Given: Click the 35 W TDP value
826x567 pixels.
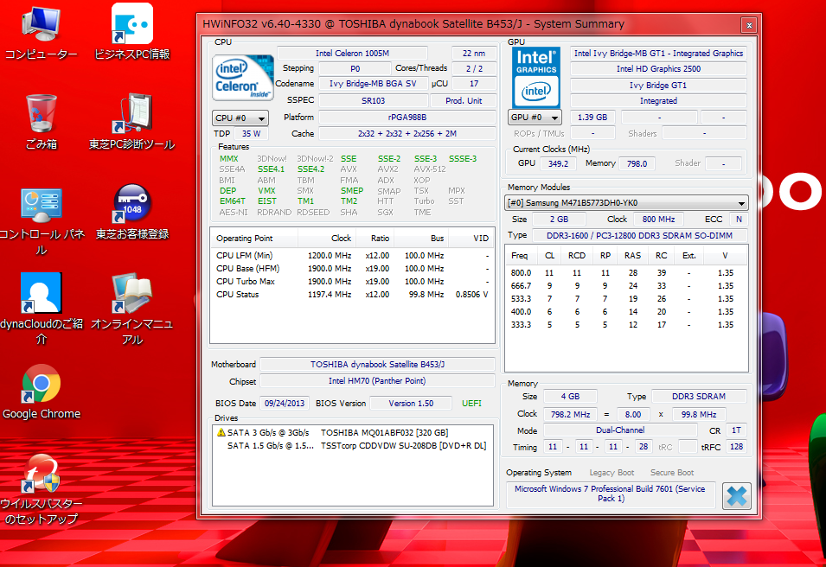Looking at the screenshot, I should 252,134.
